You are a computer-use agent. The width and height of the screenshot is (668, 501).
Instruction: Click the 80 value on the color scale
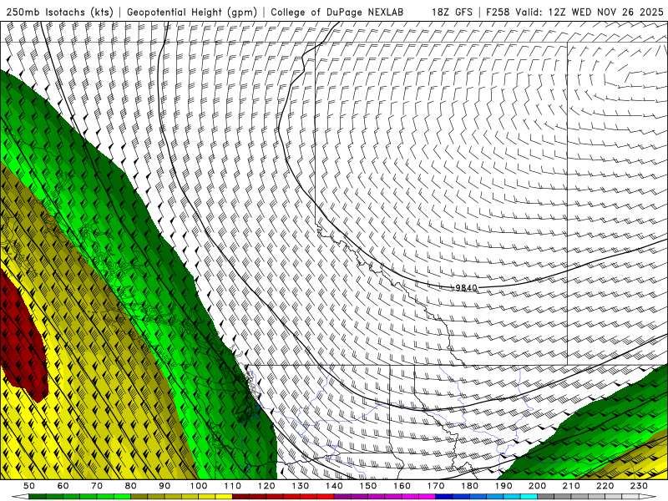click(131, 486)
